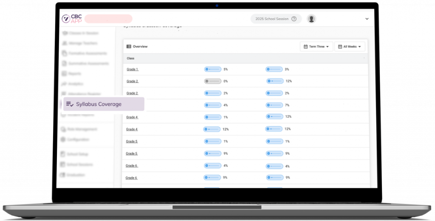Screen dimensions: 435x221
Task: Click the Manage Teachers sidebar icon
Action: (x=65, y=43)
